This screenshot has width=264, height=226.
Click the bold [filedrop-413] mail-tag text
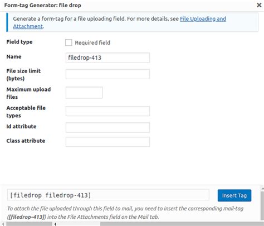[26, 217]
